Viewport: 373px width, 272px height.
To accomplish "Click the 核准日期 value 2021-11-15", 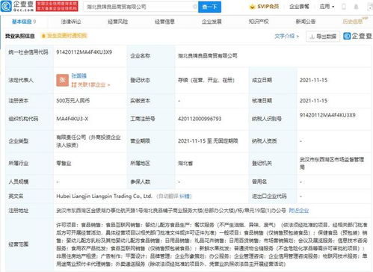I will (x=313, y=101).
